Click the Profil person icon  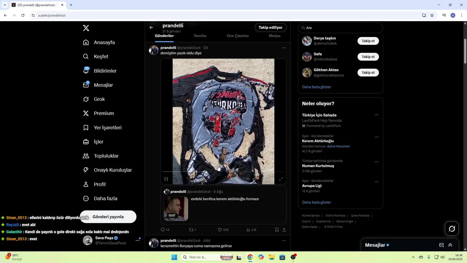[86, 184]
